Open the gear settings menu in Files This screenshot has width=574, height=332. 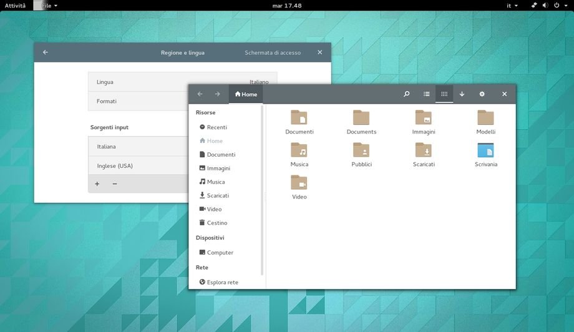coord(482,94)
